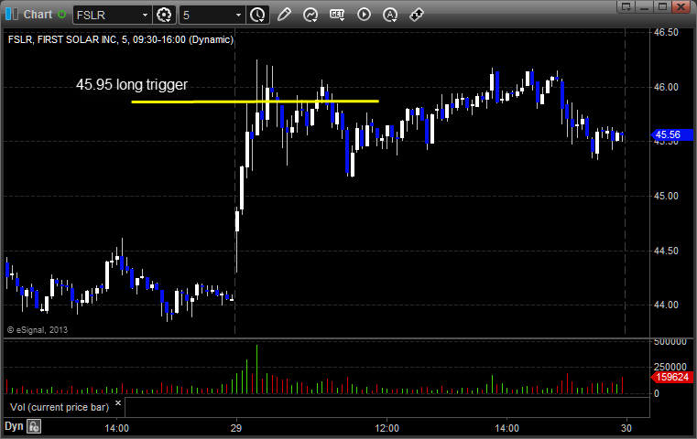Select the pencil drawing tool
697x439 pixels.
tap(284, 15)
